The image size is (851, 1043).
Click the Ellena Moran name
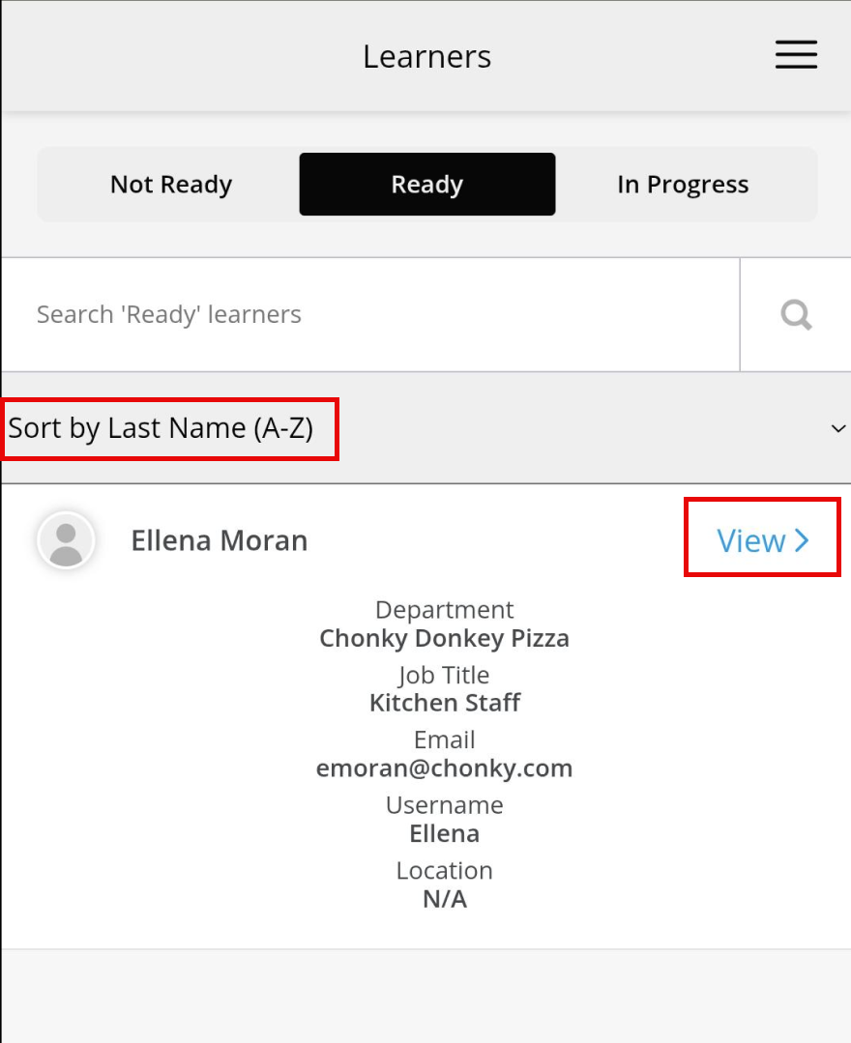click(x=220, y=540)
